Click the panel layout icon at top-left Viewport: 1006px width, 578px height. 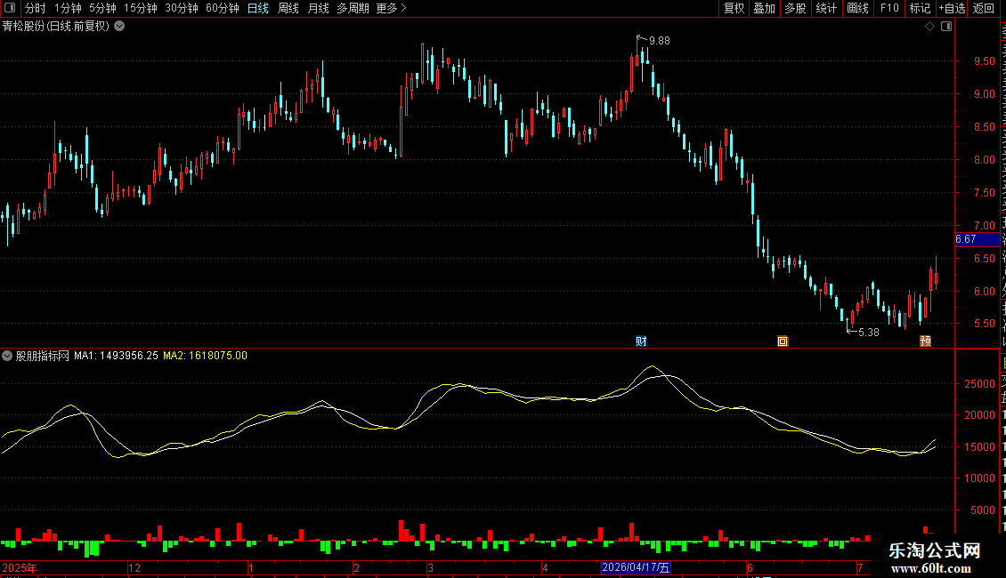10,8
